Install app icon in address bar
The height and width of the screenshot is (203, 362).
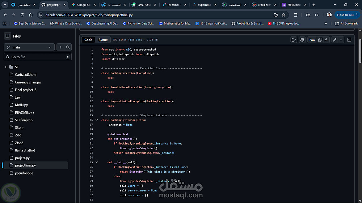click(x=275, y=15)
